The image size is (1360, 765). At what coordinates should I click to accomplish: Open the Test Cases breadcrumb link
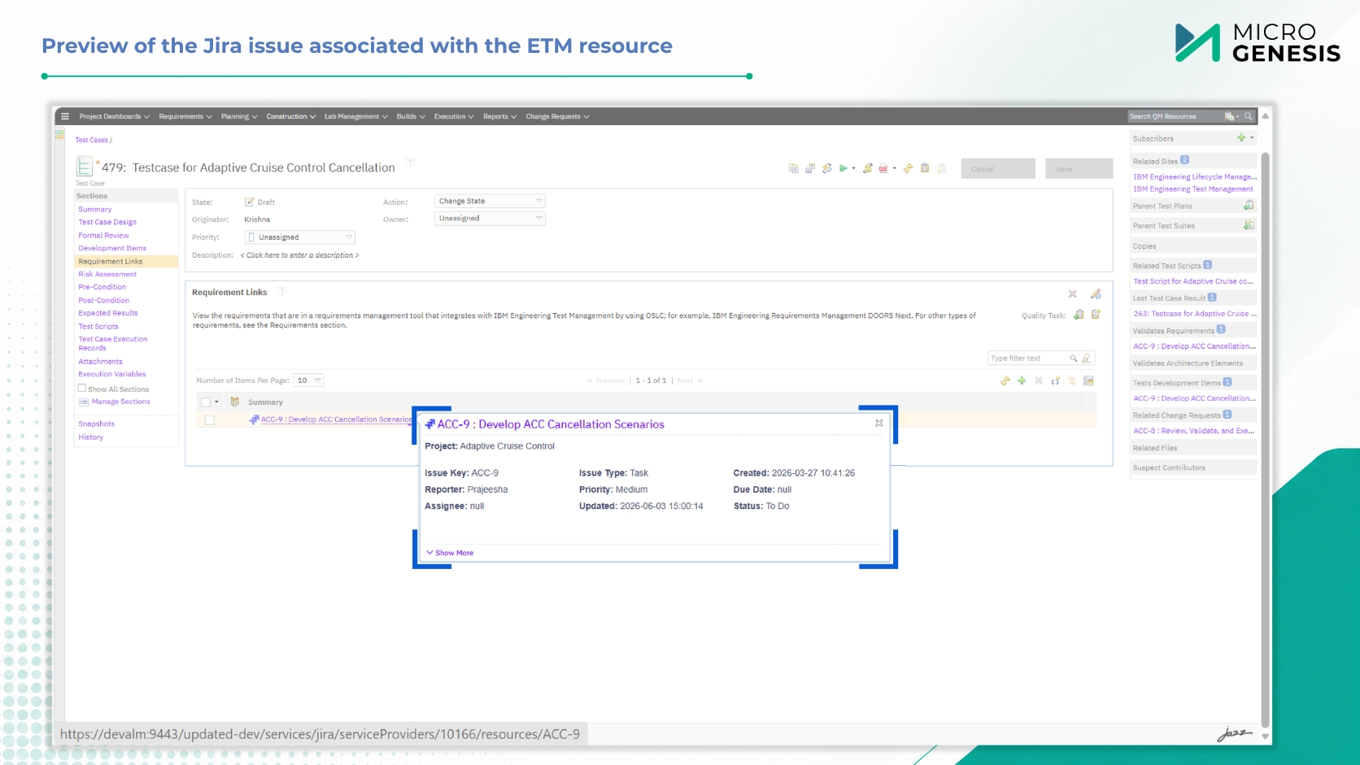(91, 140)
